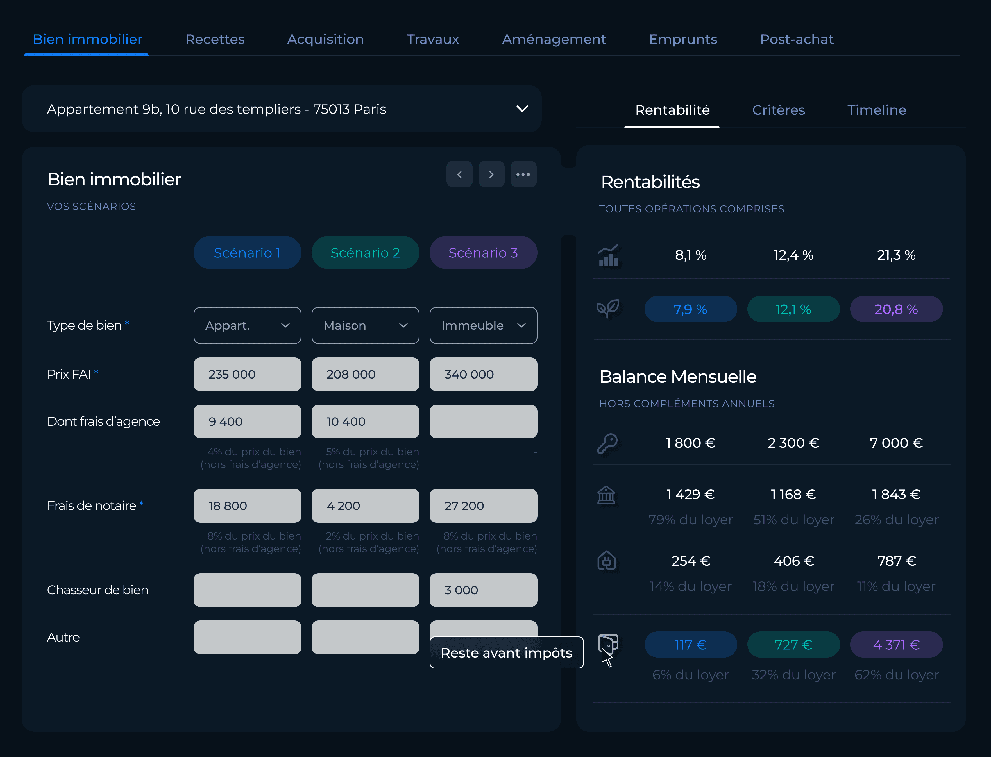The width and height of the screenshot is (991, 757).
Task: Open the Appart. type dropdown
Action: pos(247,325)
